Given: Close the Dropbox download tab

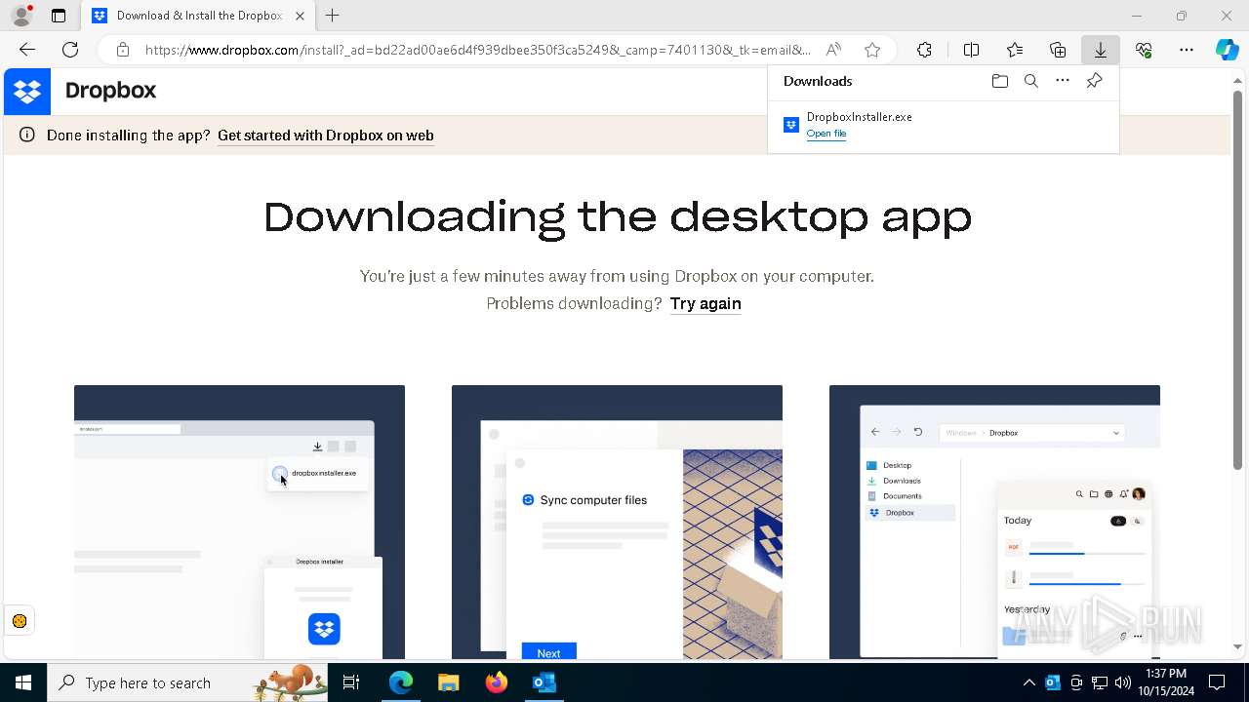Looking at the screenshot, I should (300, 16).
